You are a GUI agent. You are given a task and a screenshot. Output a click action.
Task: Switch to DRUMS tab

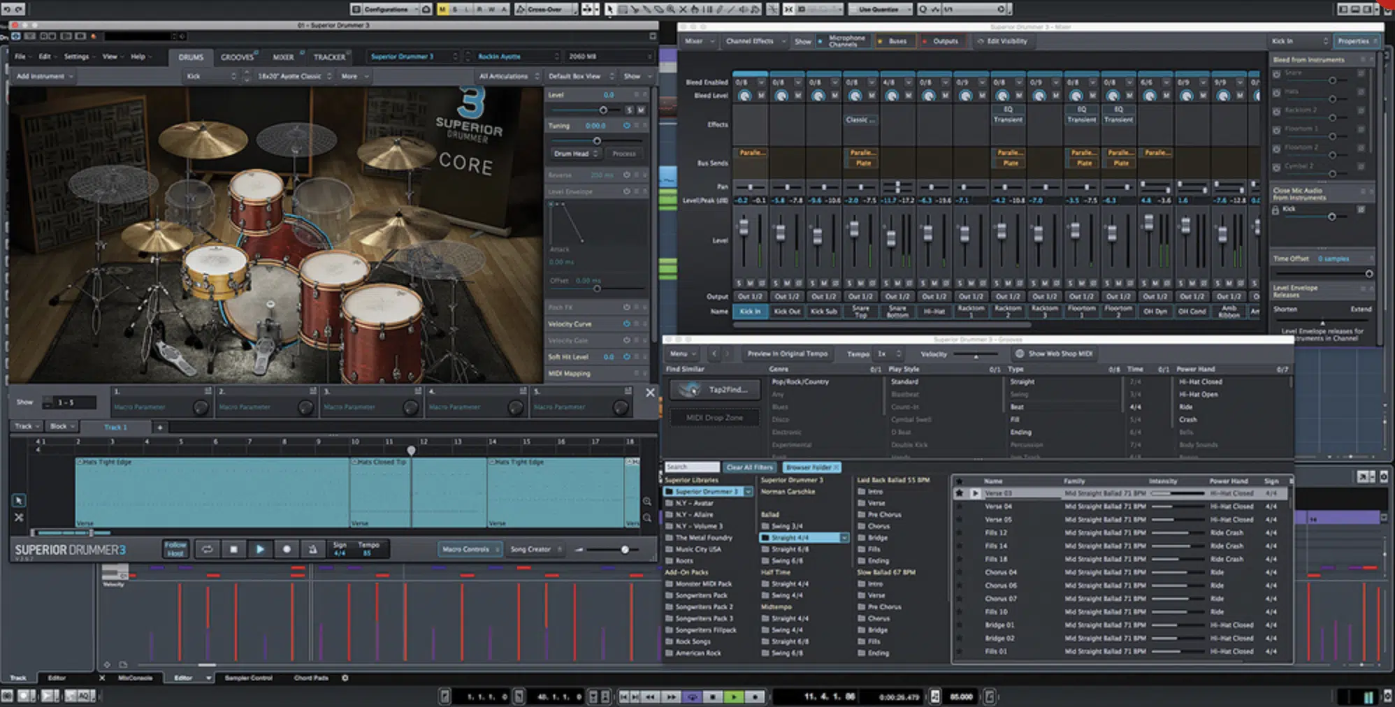click(x=191, y=57)
